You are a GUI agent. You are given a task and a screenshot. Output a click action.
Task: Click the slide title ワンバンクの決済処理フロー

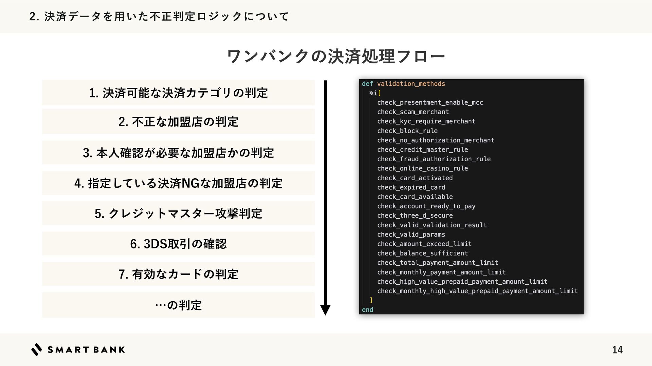(x=336, y=56)
